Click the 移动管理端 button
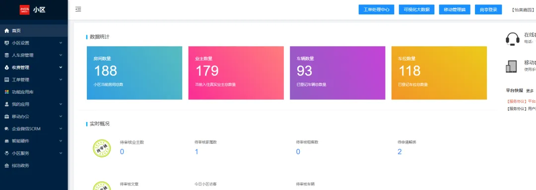Screen dimensions: 536x190 [x=455, y=9]
